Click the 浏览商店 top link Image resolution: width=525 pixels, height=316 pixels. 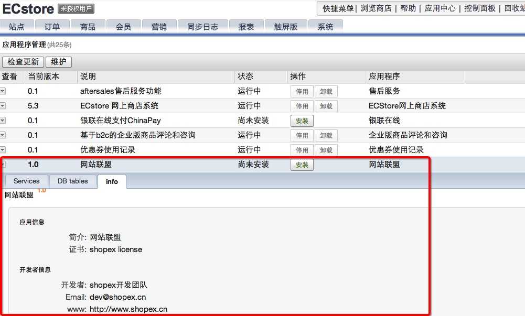pyautogui.click(x=376, y=8)
